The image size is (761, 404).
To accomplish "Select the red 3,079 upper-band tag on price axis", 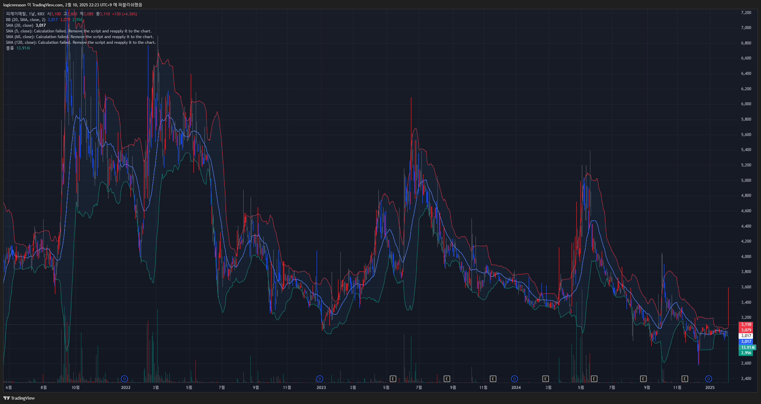I will [x=746, y=330].
